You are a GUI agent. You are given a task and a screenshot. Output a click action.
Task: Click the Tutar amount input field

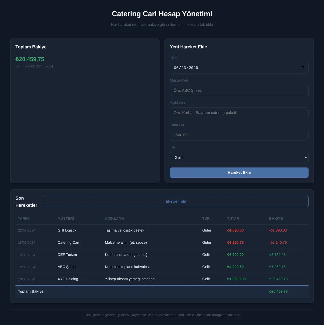239,135
